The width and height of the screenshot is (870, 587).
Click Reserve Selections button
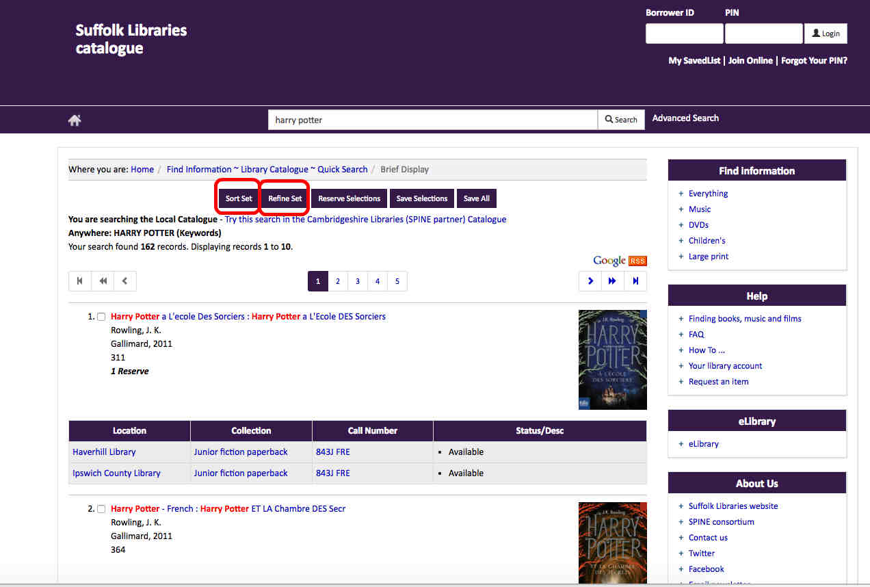[349, 198]
